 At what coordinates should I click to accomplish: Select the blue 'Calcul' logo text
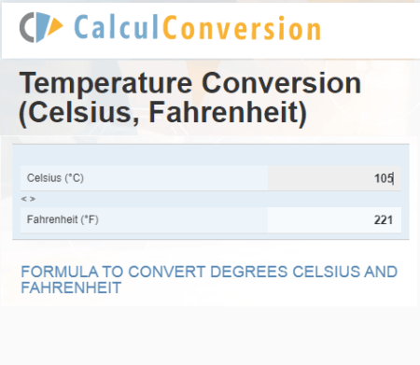(117, 28)
